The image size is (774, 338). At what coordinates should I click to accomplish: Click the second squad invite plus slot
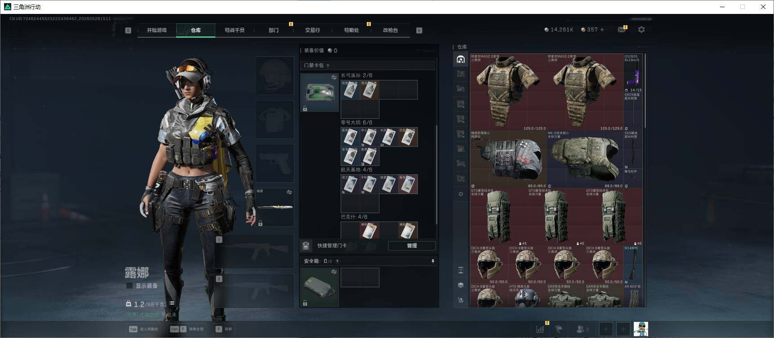(623, 329)
